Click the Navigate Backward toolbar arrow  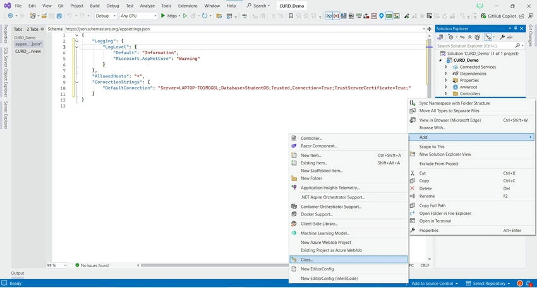click(10, 16)
